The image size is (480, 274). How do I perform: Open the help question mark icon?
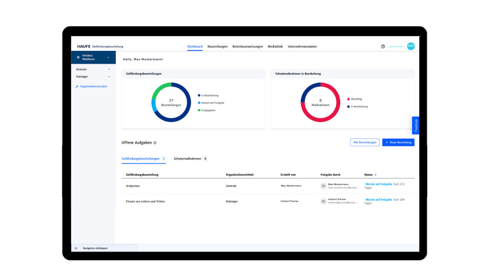pos(383,46)
